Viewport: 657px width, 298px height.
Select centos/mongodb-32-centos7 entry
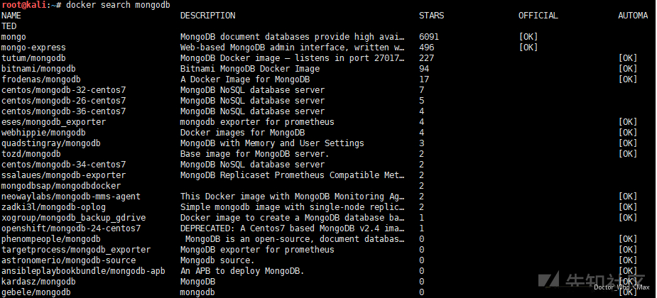(x=64, y=90)
